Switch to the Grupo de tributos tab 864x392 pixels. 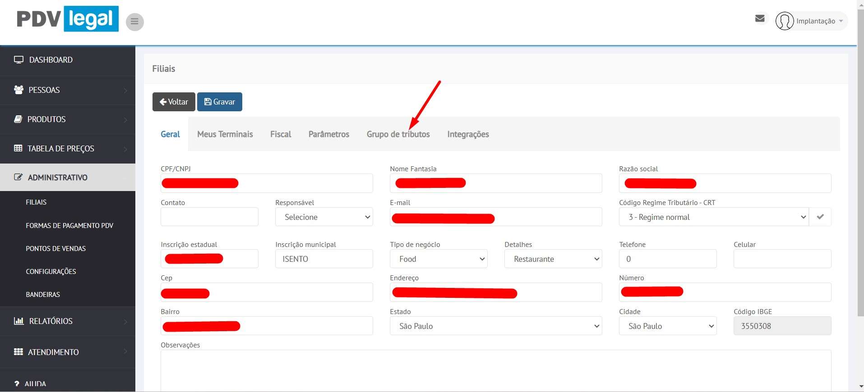[x=398, y=134]
